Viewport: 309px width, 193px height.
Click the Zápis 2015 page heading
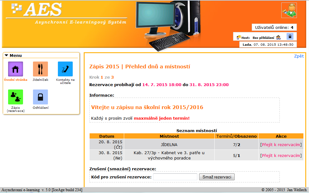point(140,67)
